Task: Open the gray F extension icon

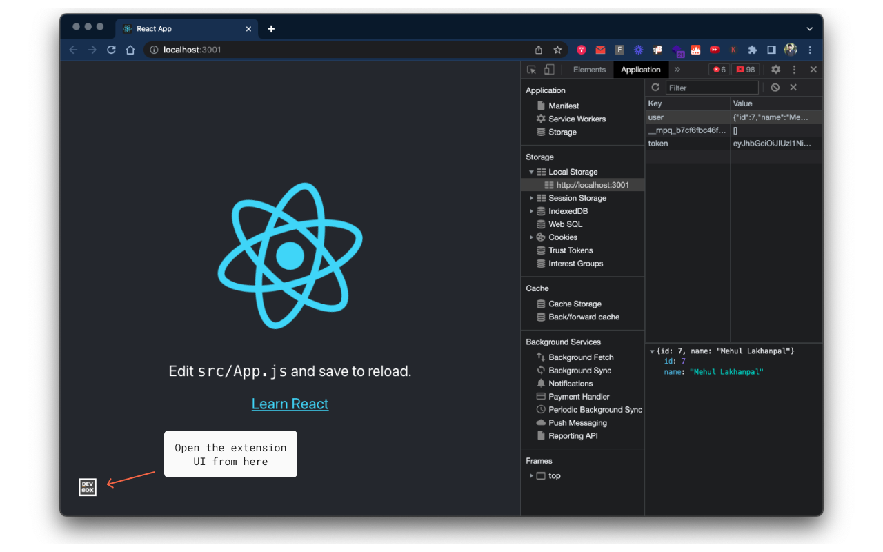Action: pos(619,50)
